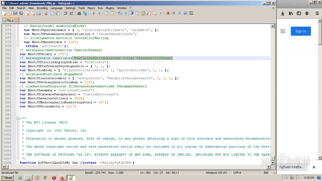Image resolution: width=322 pixels, height=181 pixels.
Task: Open Replace dialog toolbar icon
Action: 85,13
